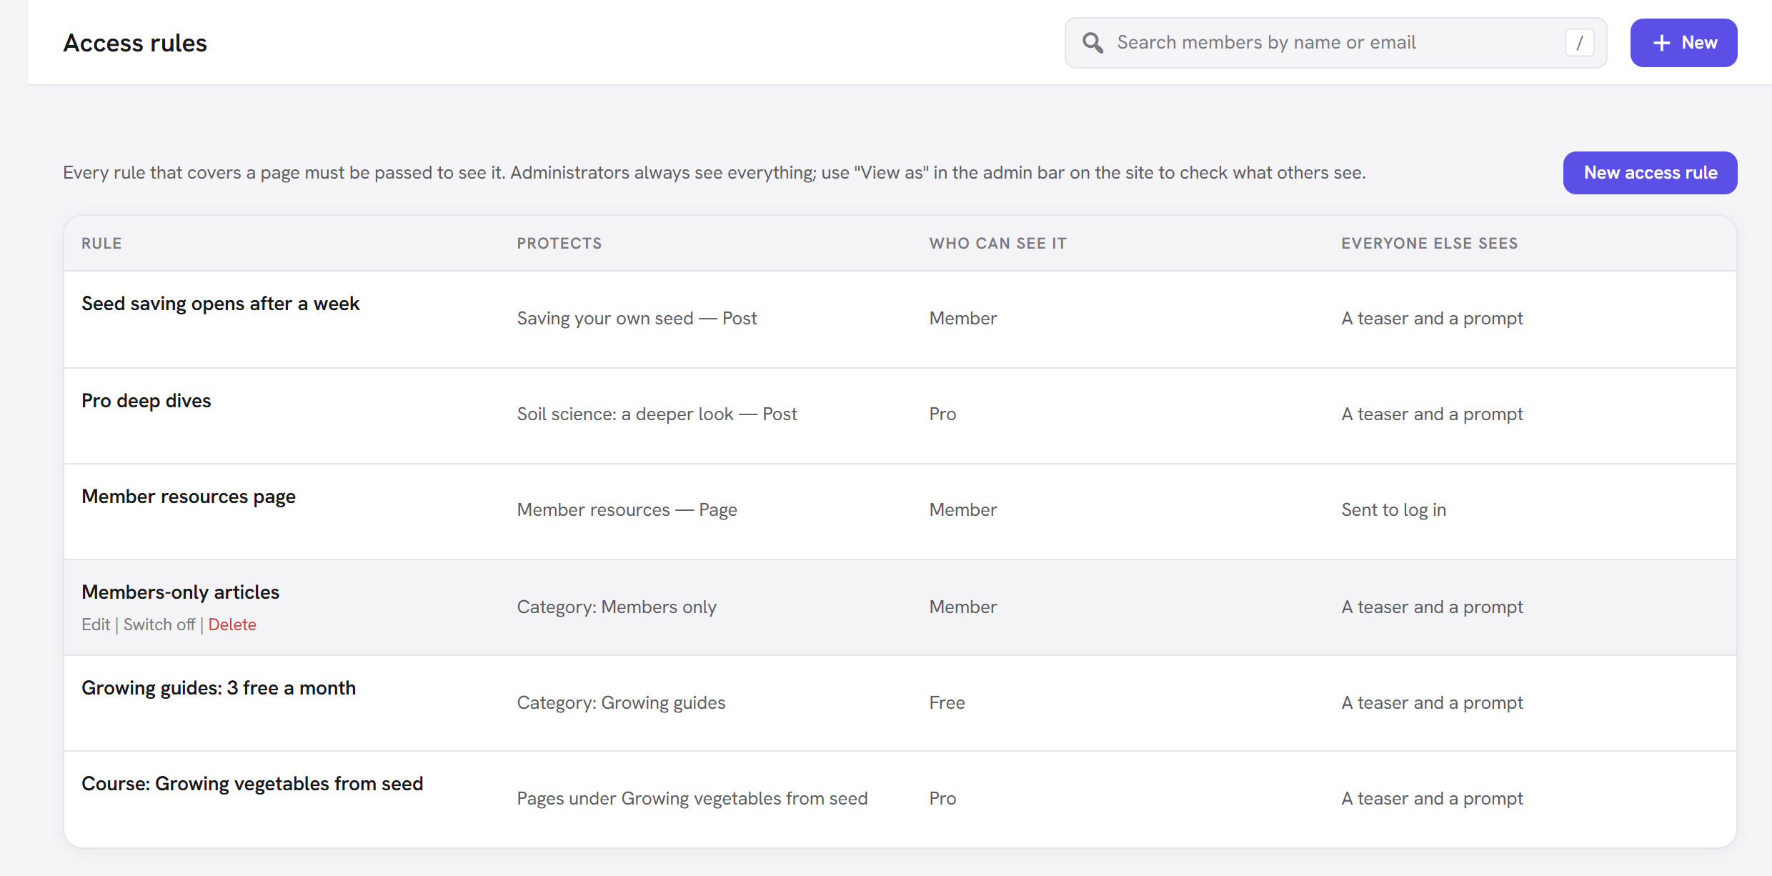Screen dimensions: 1772x876
Task: Click the slash shortcut key badge
Action: click(1580, 43)
